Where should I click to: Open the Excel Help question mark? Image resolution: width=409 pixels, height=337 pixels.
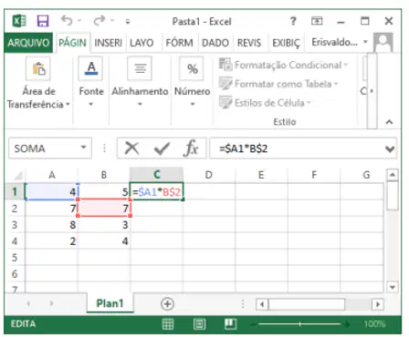293,21
